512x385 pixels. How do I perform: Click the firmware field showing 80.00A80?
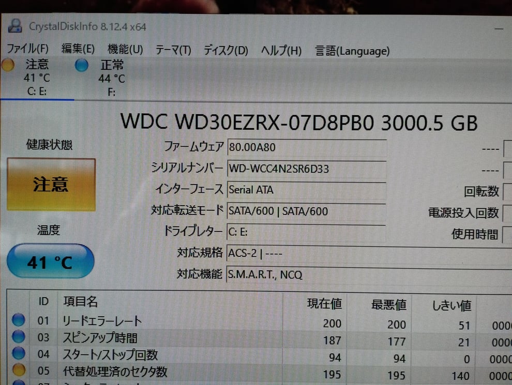[307, 147]
